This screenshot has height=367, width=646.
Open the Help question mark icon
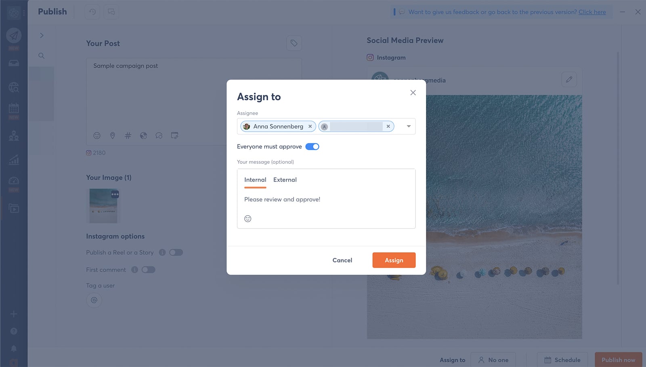pos(14,331)
